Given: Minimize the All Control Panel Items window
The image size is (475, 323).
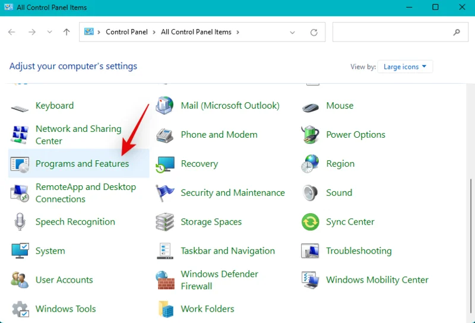Looking at the screenshot, I should click(409, 7).
